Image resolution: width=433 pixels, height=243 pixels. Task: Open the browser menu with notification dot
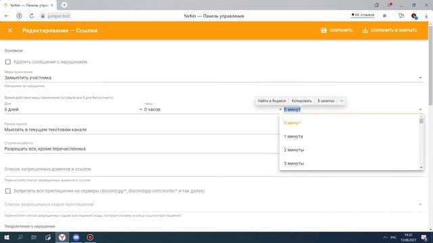click(x=390, y=5)
